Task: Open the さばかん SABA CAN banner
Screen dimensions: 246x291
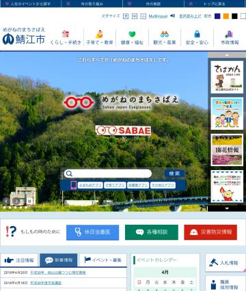Action: (227, 77)
